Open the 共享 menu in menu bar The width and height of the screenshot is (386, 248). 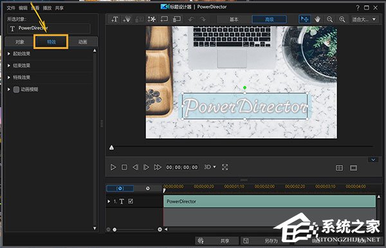[x=59, y=8]
